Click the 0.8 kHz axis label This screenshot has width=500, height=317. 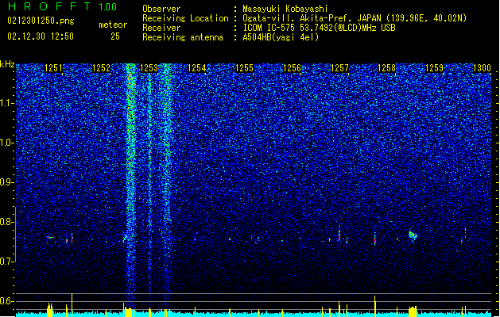(7, 222)
